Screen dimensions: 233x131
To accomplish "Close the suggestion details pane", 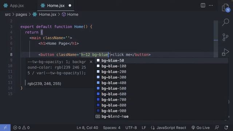I will [91, 62].
